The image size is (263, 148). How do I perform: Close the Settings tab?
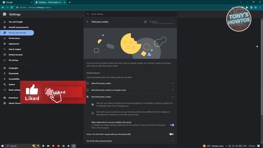tap(65, 2)
